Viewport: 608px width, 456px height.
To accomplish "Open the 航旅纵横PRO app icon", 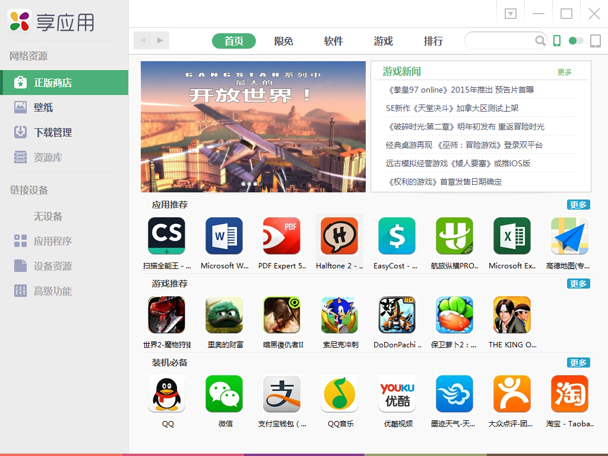I will [454, 236].
